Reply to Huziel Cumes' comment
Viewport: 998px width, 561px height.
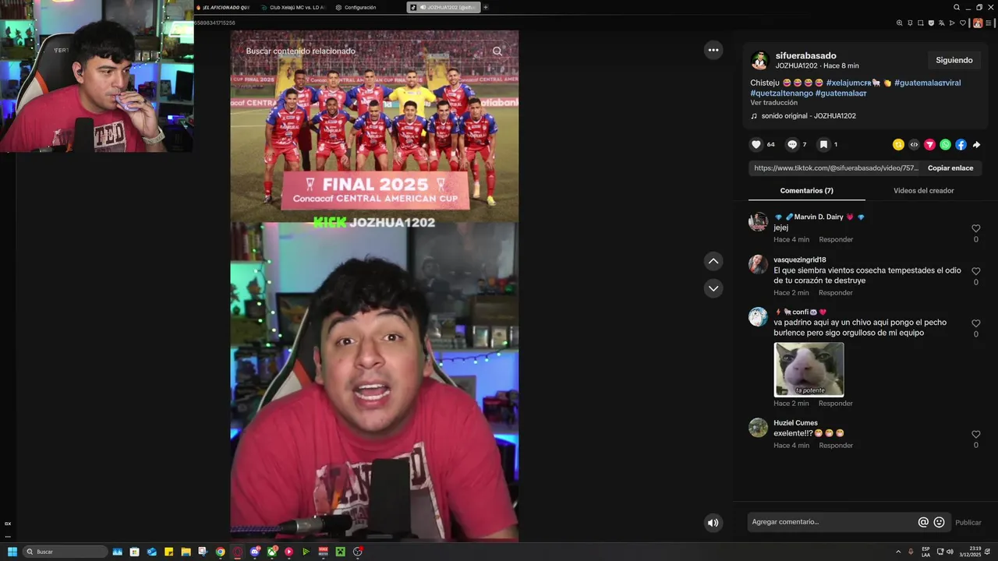point(836,446)
